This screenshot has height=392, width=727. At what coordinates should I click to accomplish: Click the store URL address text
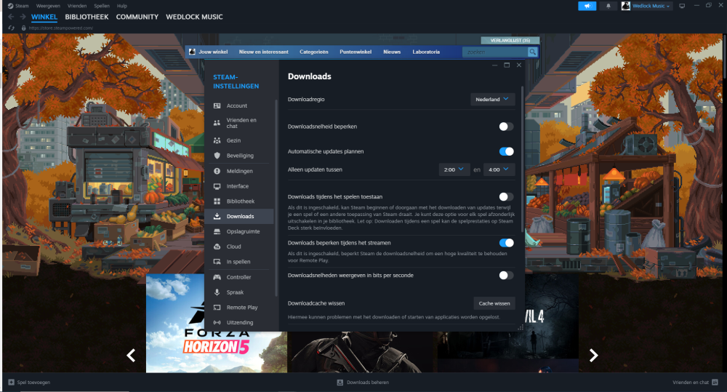(61, 28)
